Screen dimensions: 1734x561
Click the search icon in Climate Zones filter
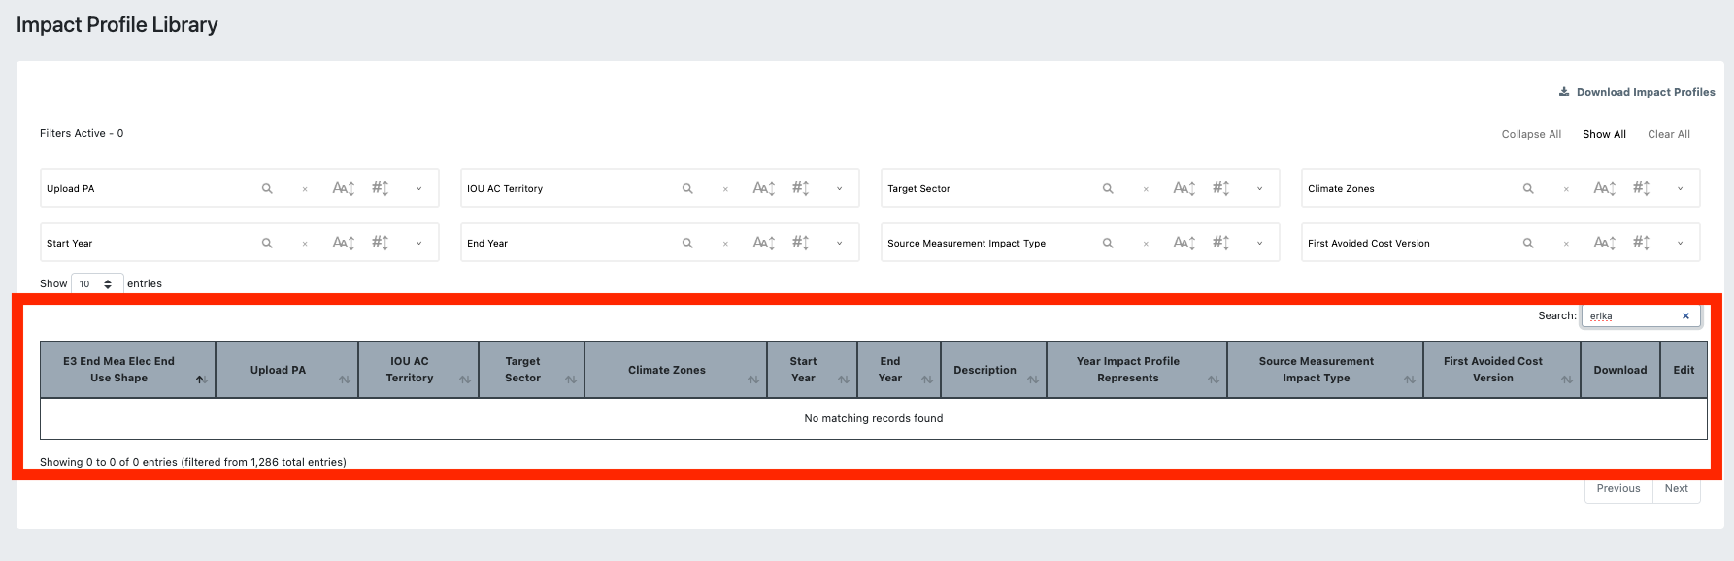pos(1528,188)
